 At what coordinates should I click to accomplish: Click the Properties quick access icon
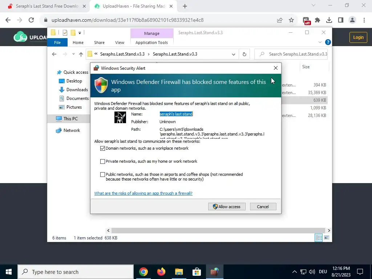65,32
